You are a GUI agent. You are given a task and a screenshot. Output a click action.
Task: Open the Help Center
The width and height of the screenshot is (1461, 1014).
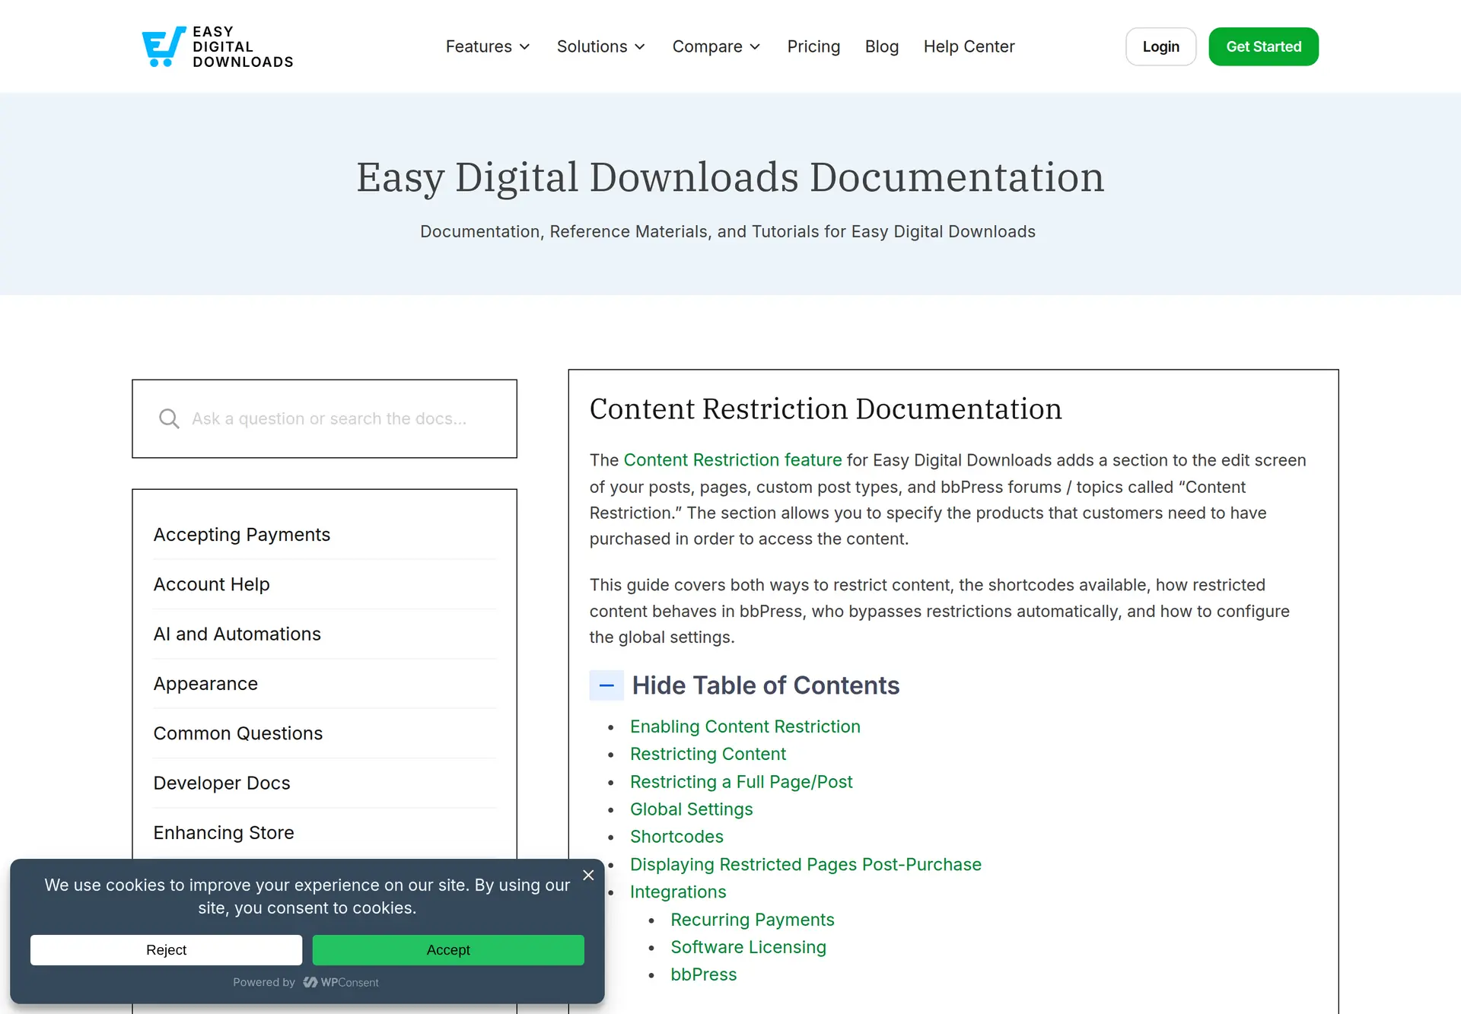(969, 46)
